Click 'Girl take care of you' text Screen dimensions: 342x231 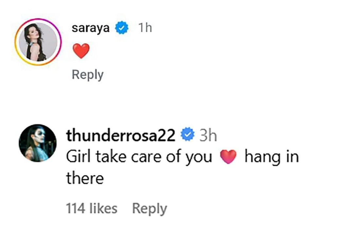tap(137, 156)
